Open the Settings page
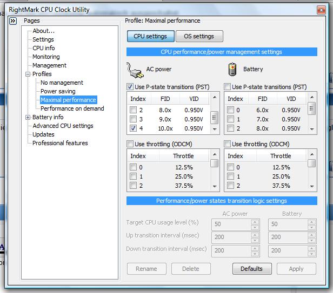The image size is (333, 293). click(43, 39)
